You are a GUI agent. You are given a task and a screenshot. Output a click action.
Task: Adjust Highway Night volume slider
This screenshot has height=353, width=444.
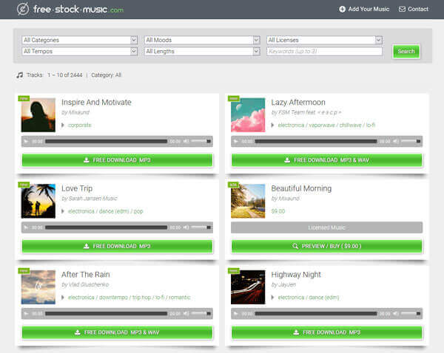[x=411, y=313]
